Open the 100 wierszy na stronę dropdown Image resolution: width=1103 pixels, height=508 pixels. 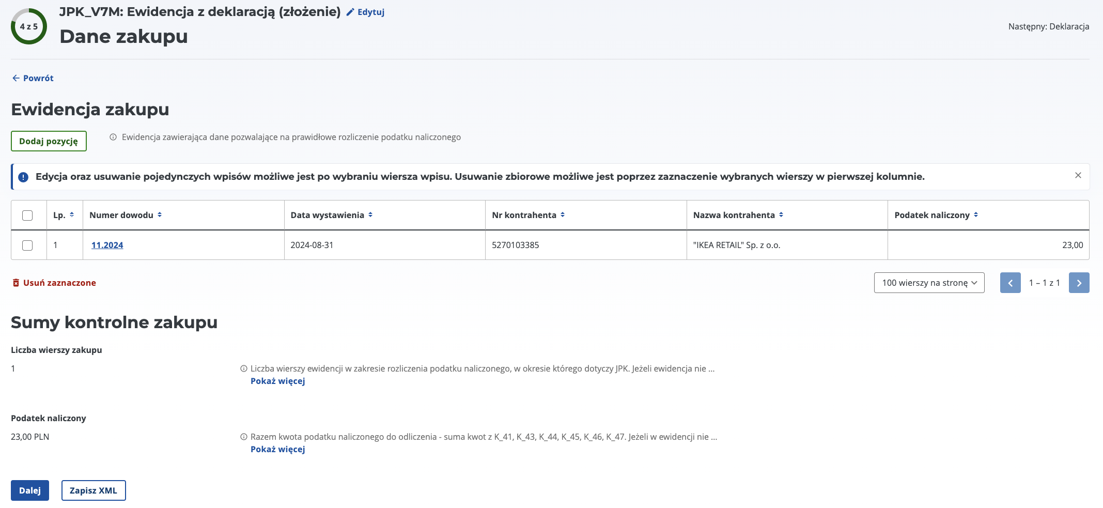(x=929, y=283)
